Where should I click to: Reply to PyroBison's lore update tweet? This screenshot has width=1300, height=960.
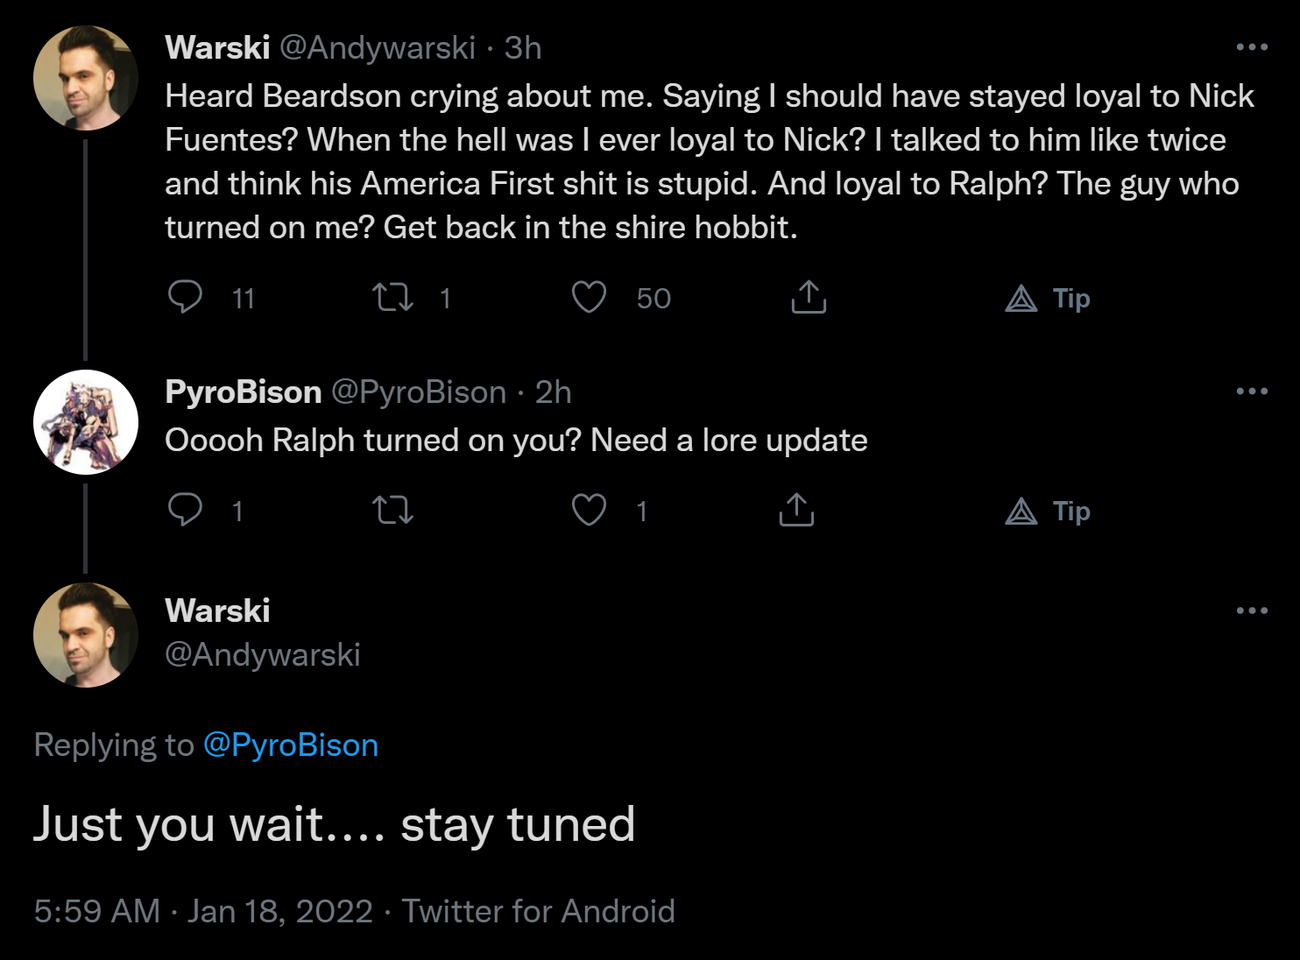pyautogui.click(x=185, y=510)
